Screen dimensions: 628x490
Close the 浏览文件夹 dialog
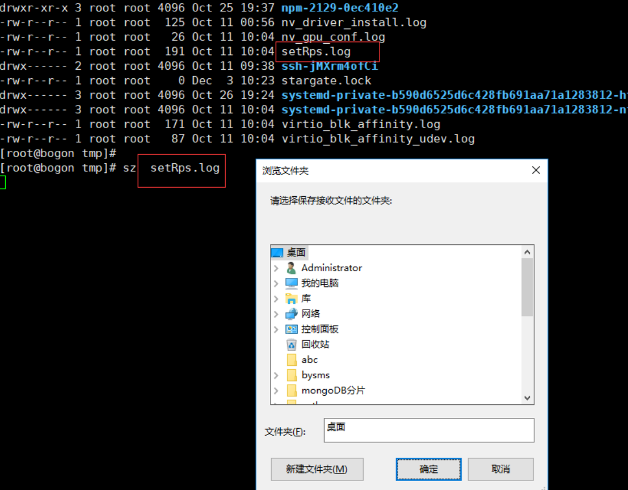coord(536,170)
